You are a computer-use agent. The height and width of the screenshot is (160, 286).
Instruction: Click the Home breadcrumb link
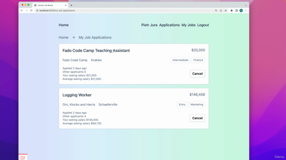click(63, 37)
